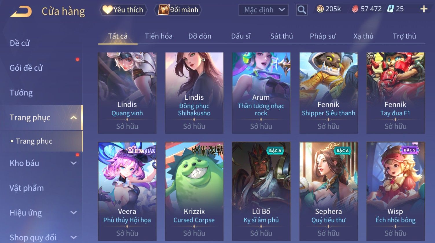Select Lữ Bố Kỵ sĩ âm phủ skin
Viewport: 435px width, 243px height.
(261, 191)
